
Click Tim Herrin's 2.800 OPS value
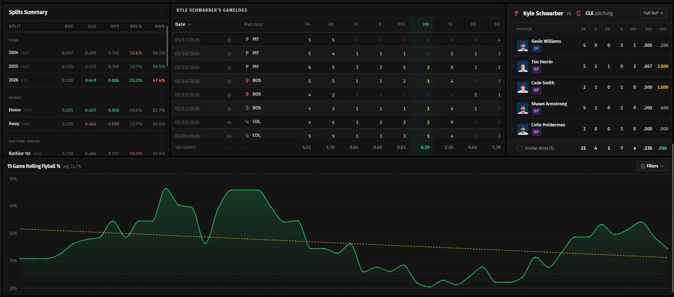click(662, 66)
